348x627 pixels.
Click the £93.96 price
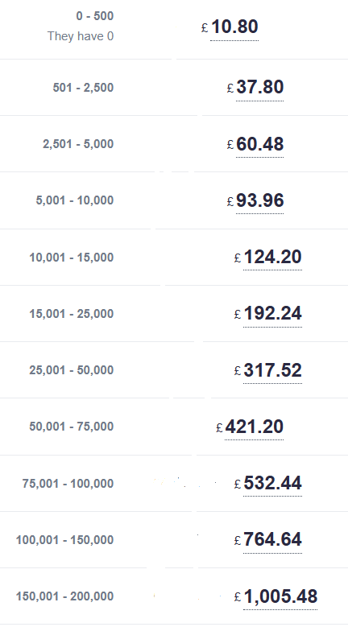coord(255,200)
